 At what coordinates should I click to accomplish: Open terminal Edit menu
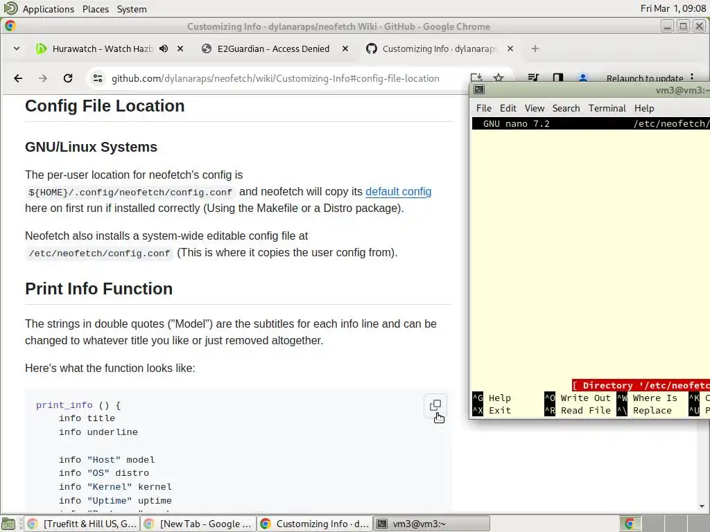click(508, 108)
